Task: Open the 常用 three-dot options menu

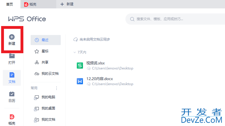Action: (x=57, y=88)
